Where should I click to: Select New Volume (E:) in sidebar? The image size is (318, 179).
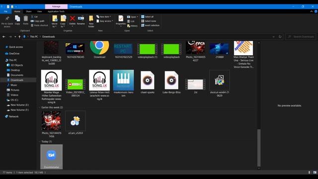click(19, 105)
